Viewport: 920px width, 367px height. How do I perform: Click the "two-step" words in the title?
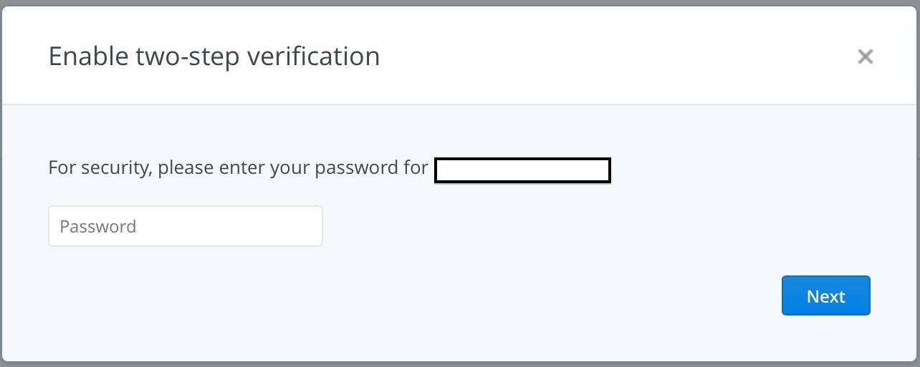(186, 56)
